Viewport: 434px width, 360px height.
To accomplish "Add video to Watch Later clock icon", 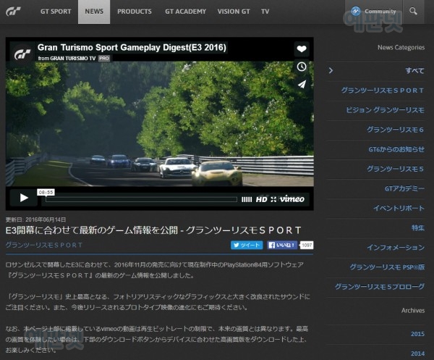I will pyautogui.click(x=302, y=67).
